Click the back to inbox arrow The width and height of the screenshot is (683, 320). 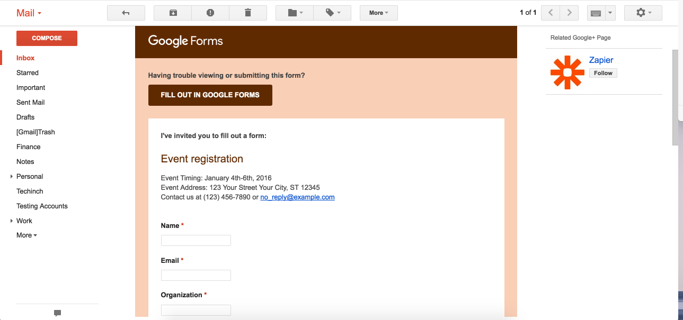pos(126,13)
